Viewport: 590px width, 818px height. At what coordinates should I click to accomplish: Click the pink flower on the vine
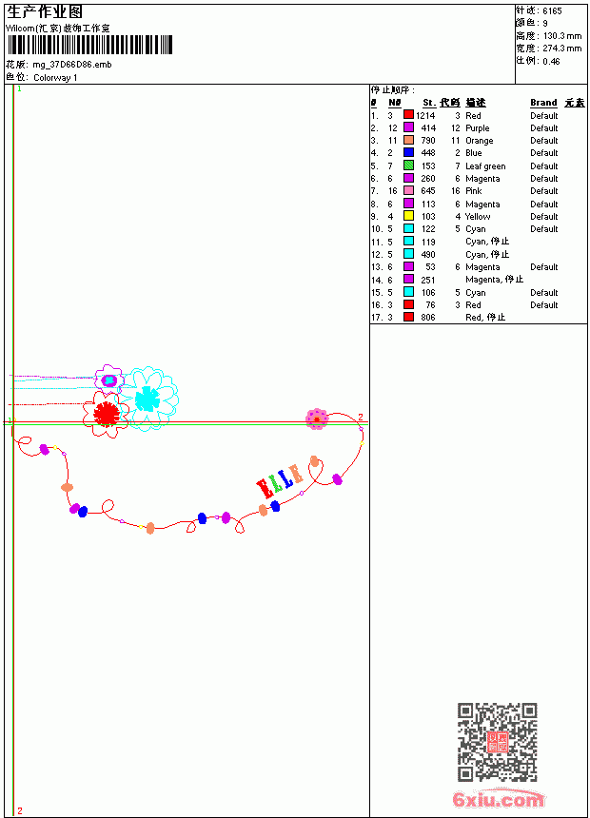[x=317, y=419]
